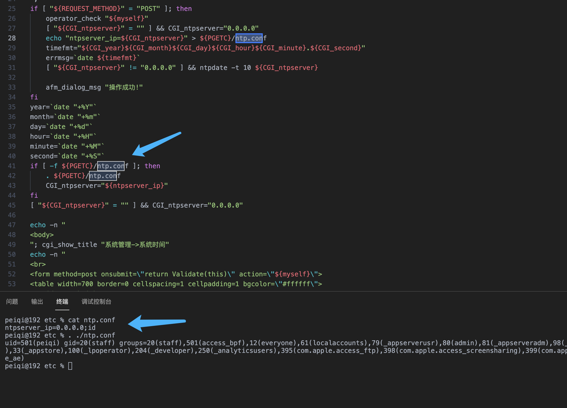Click the operator_check function call
The height and width of the screenshot is (408, 567).
tap(73, 19)
